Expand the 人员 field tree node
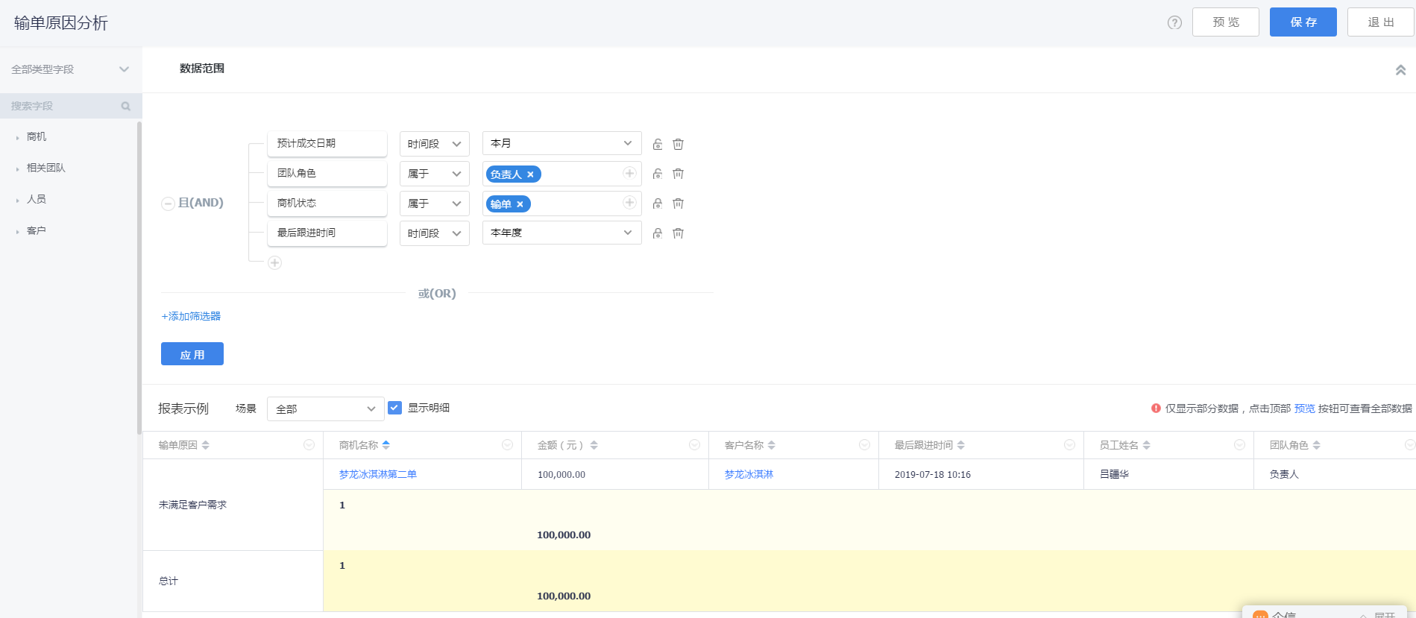 (17, 201)
